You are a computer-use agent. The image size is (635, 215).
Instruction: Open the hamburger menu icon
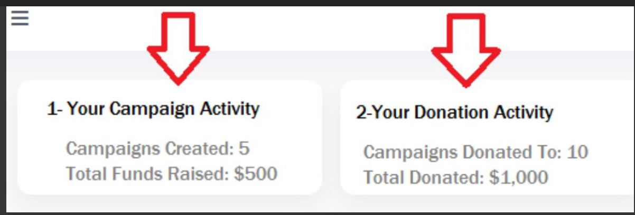coord(20,18)
